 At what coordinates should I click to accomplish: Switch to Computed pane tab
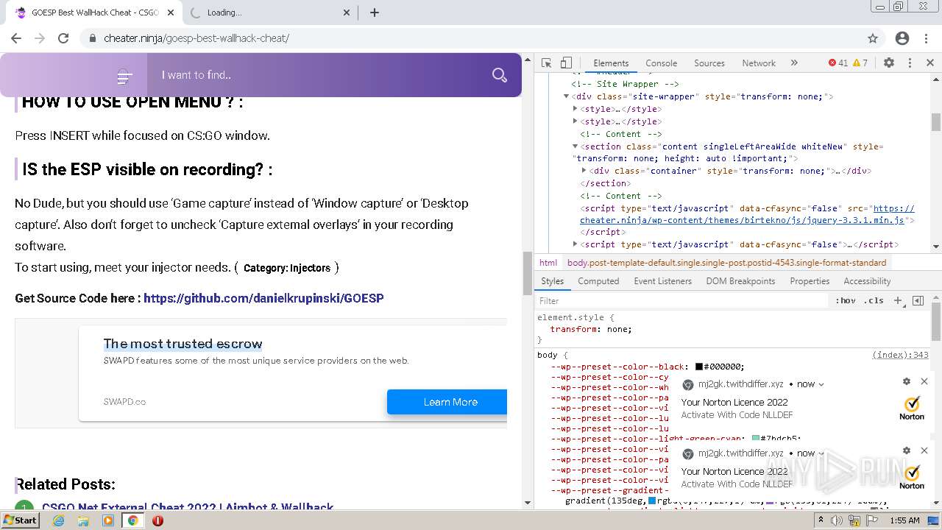pos(598,281)
